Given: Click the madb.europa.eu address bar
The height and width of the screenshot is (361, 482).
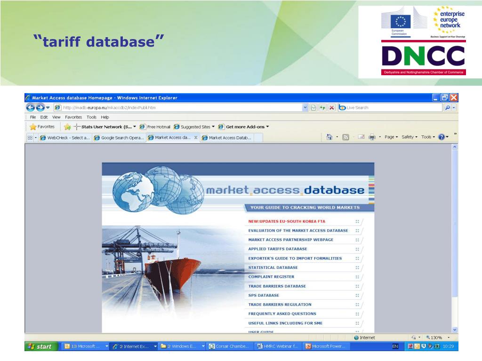Looking at the screenshot, I should click(x=181, y=108).
